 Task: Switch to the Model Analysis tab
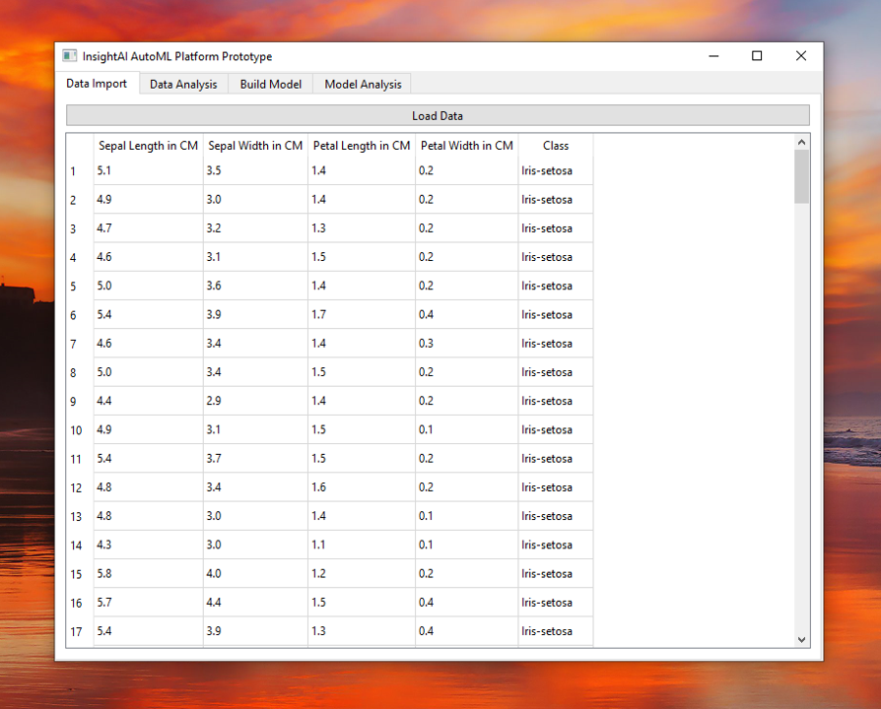pyautogui.click(x=362, y=84)
